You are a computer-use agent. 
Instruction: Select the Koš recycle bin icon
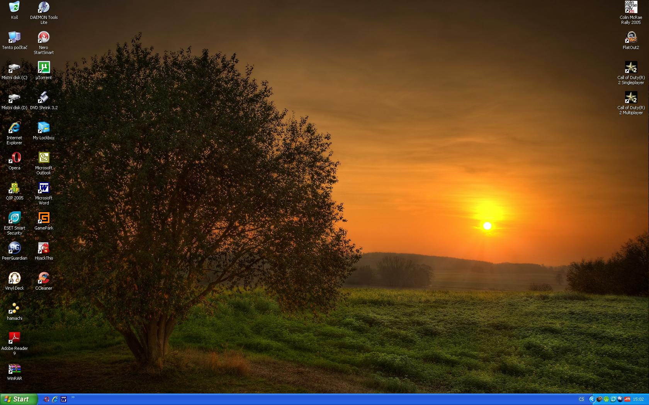[14, 8]
